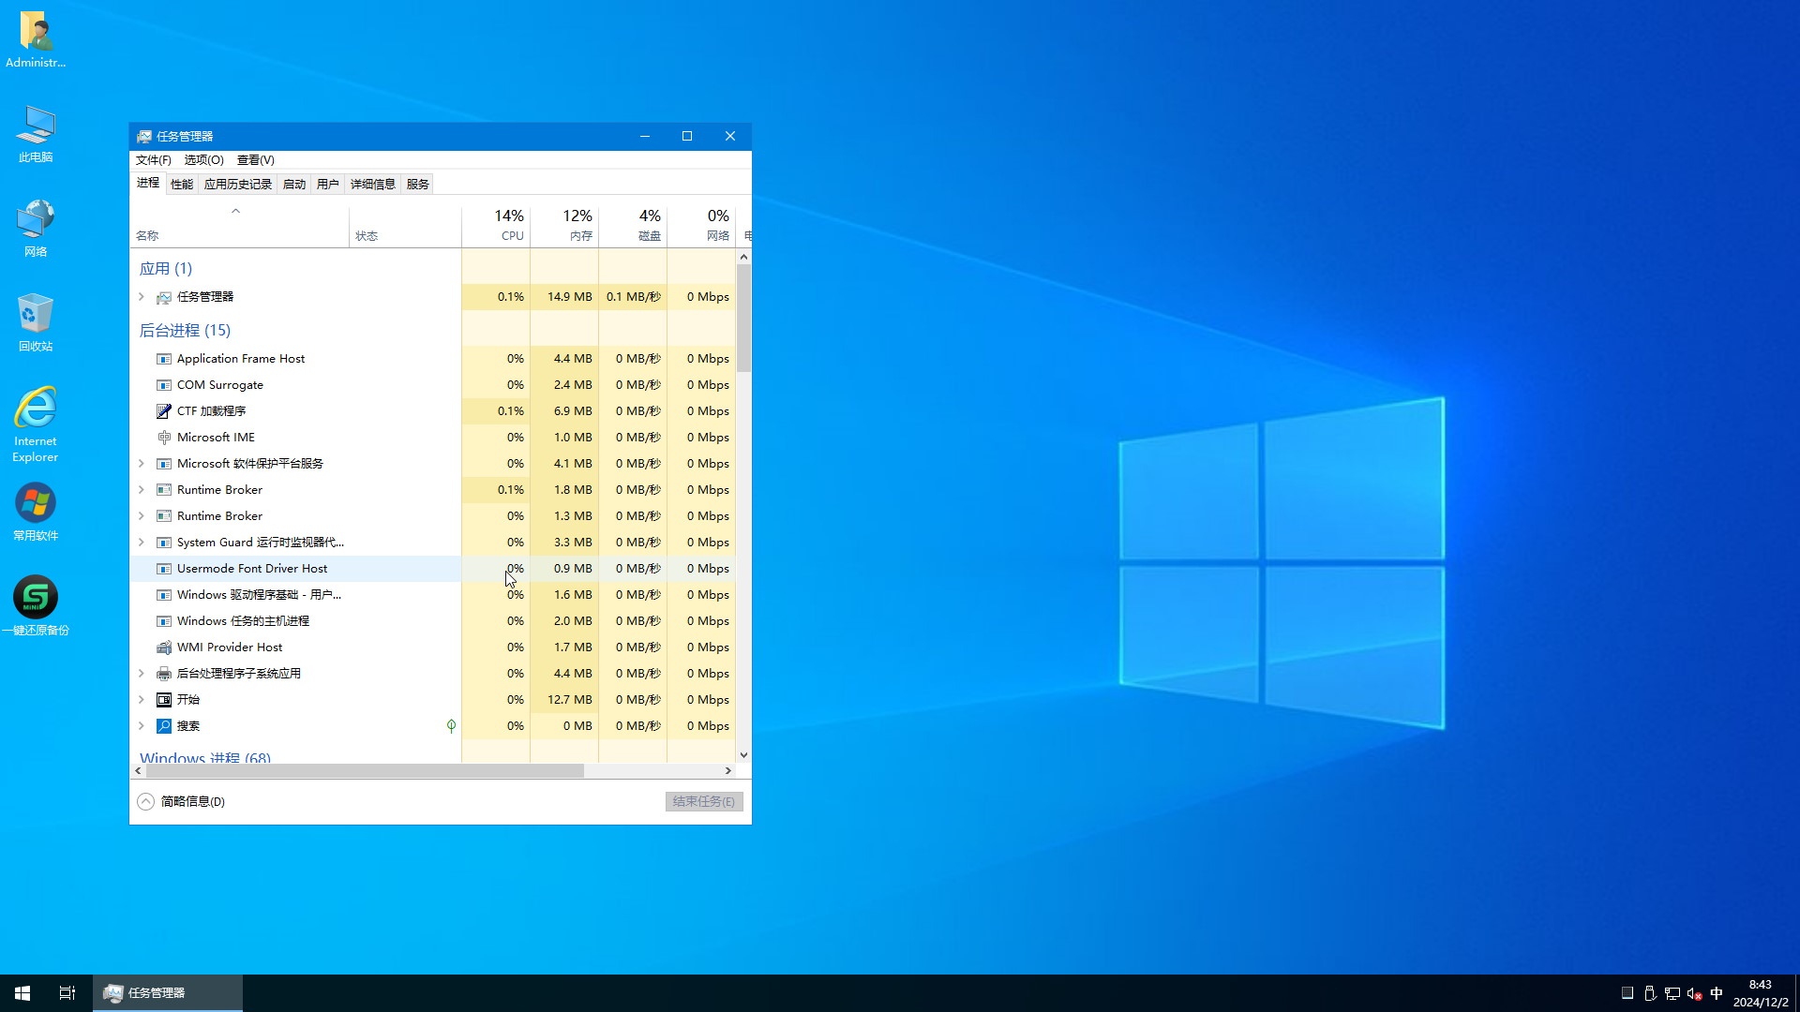This screenshot has width=1800, height=1012.
Task: Expand System Guard 运行时监视器 row
Action: 142,543
